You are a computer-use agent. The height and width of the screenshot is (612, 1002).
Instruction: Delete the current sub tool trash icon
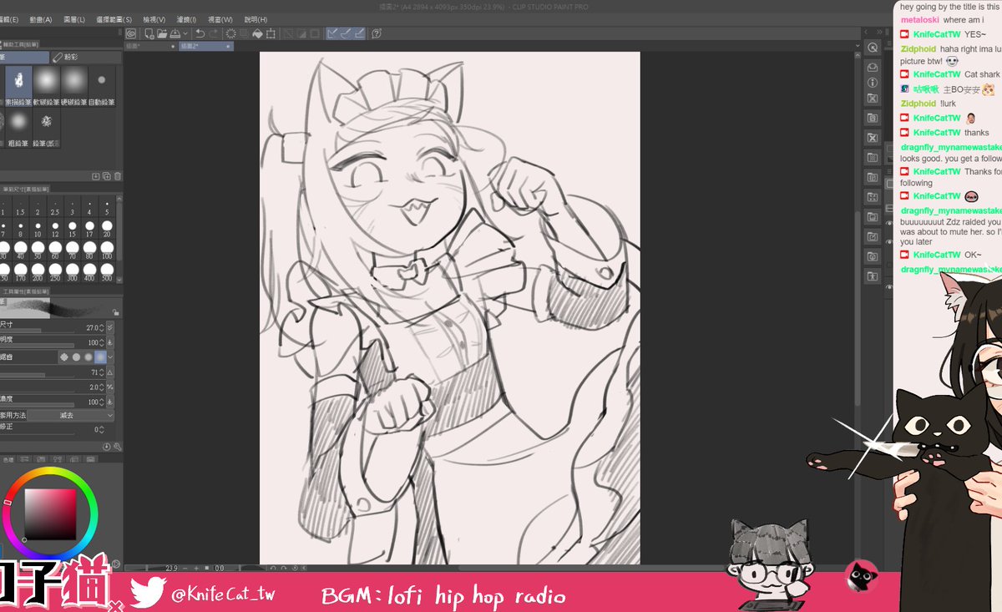tap(118, 176)
